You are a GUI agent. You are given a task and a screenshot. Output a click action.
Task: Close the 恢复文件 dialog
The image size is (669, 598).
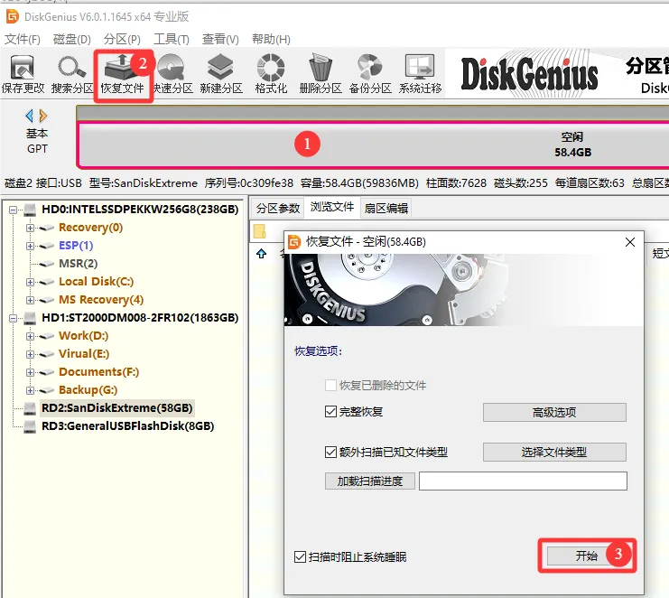click(630, 242)
